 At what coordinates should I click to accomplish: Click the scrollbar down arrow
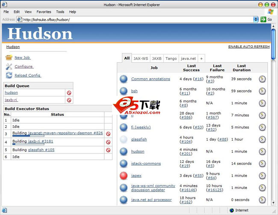click(273, 203)
